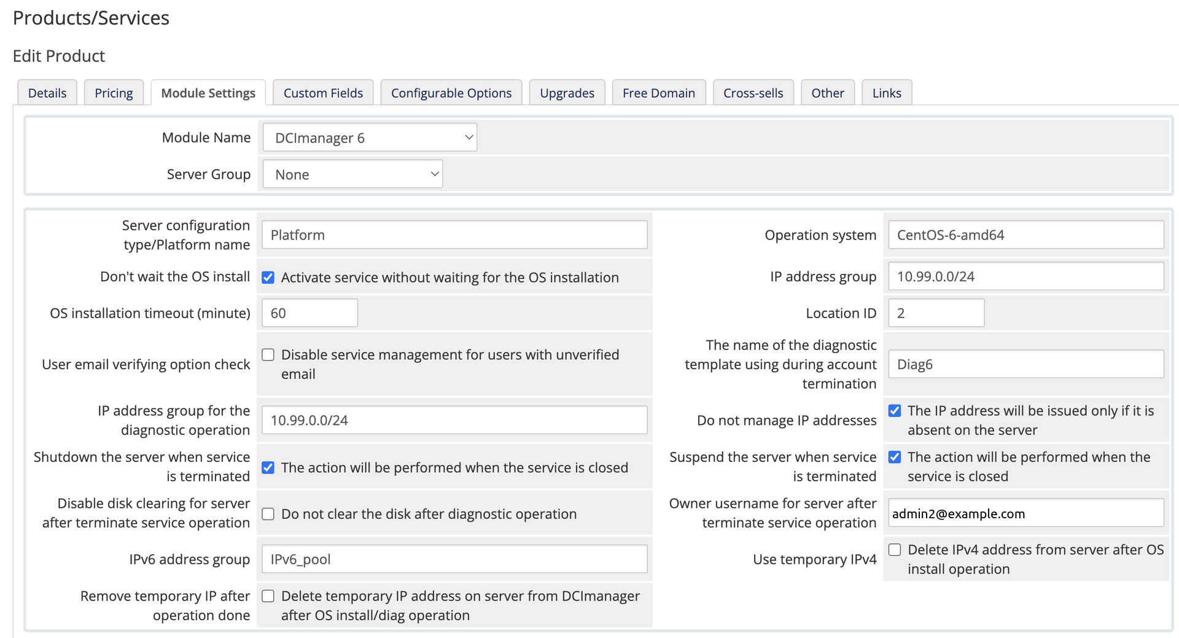The width and height of the screenshot is (1179, 638).
Task: Click the Operation system field
Action: pyautogui.click(x=1026, y=235)
